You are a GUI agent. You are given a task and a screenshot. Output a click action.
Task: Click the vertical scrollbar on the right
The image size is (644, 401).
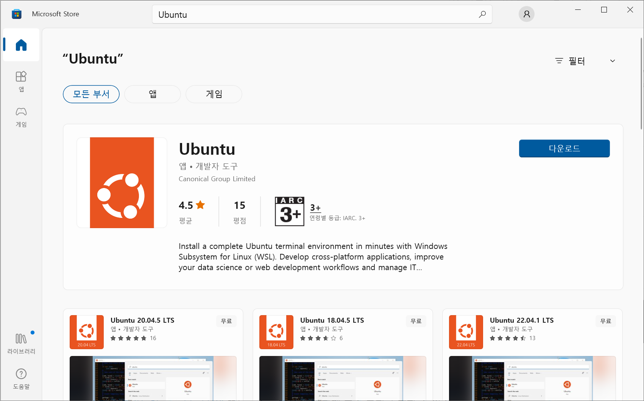click(x=641, y=83)
